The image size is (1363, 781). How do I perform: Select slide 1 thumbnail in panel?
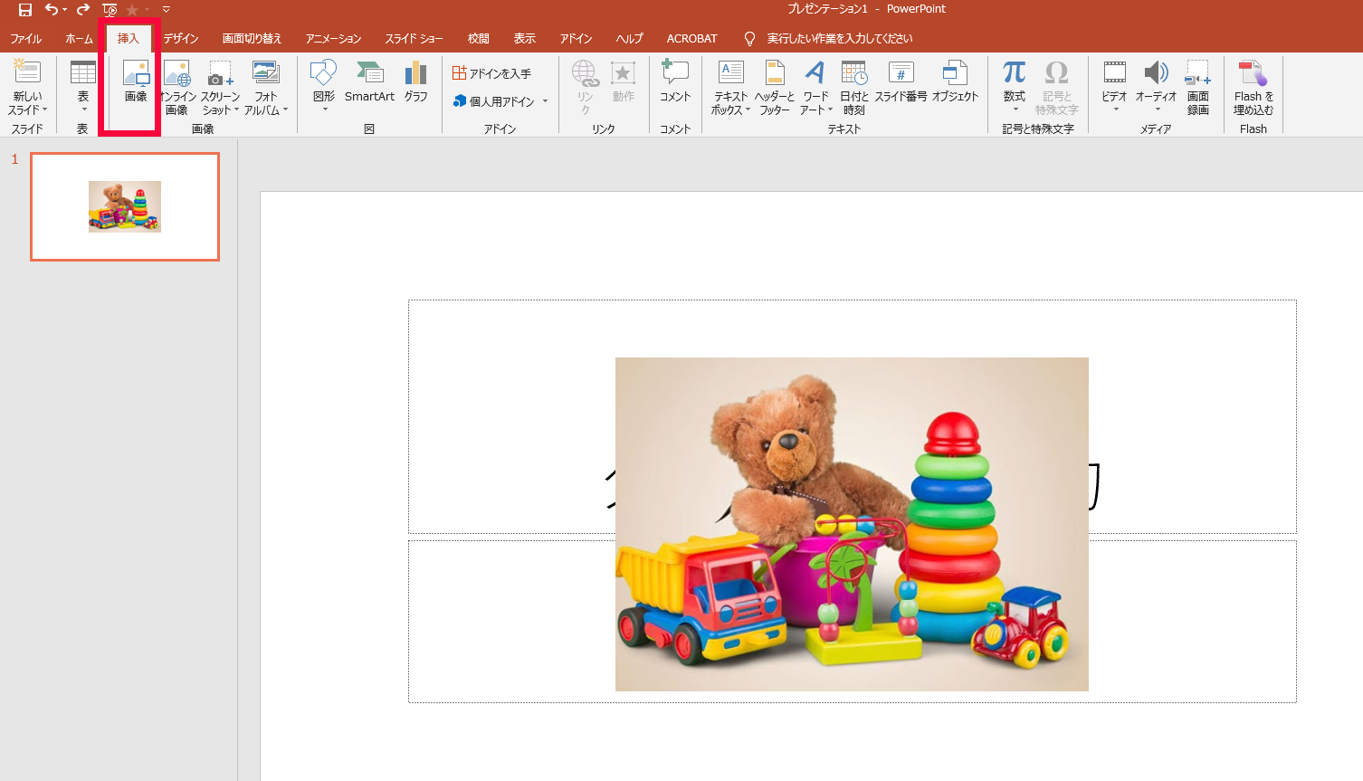125,206
